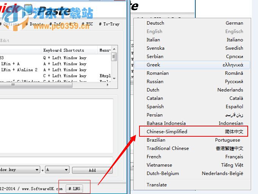Click the horizontal scroll right arrow
Viewport: 258px width, 194px height.
[x=108, y=85]
